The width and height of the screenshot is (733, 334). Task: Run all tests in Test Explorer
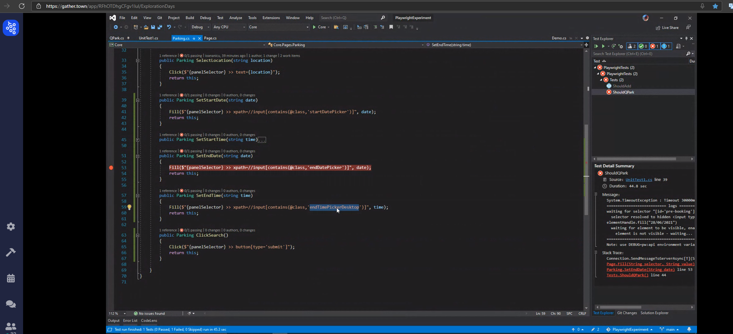tap(596, 46)
